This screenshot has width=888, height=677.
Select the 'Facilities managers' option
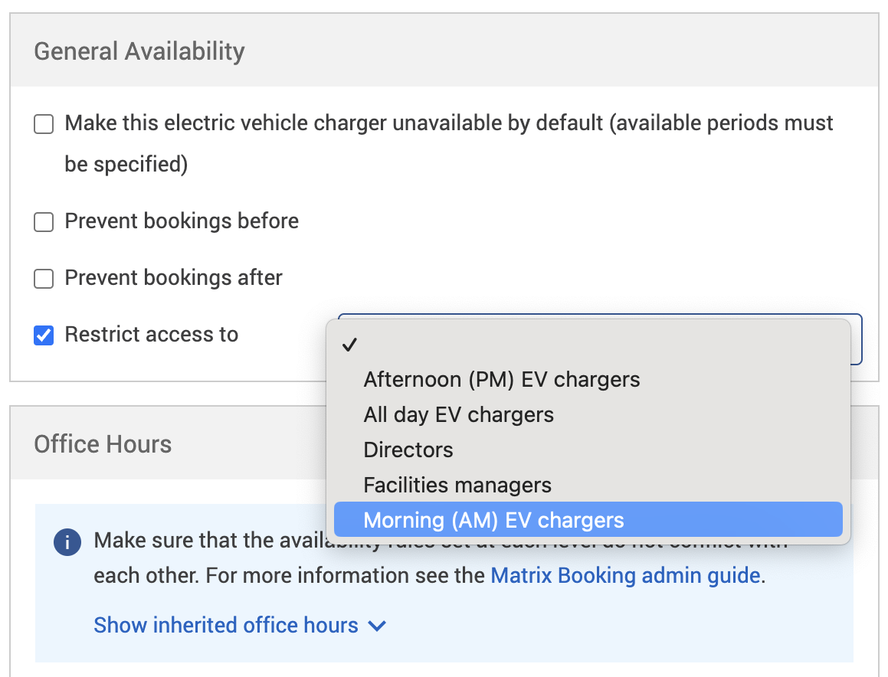pyautogui.click(x=457, y=485)
